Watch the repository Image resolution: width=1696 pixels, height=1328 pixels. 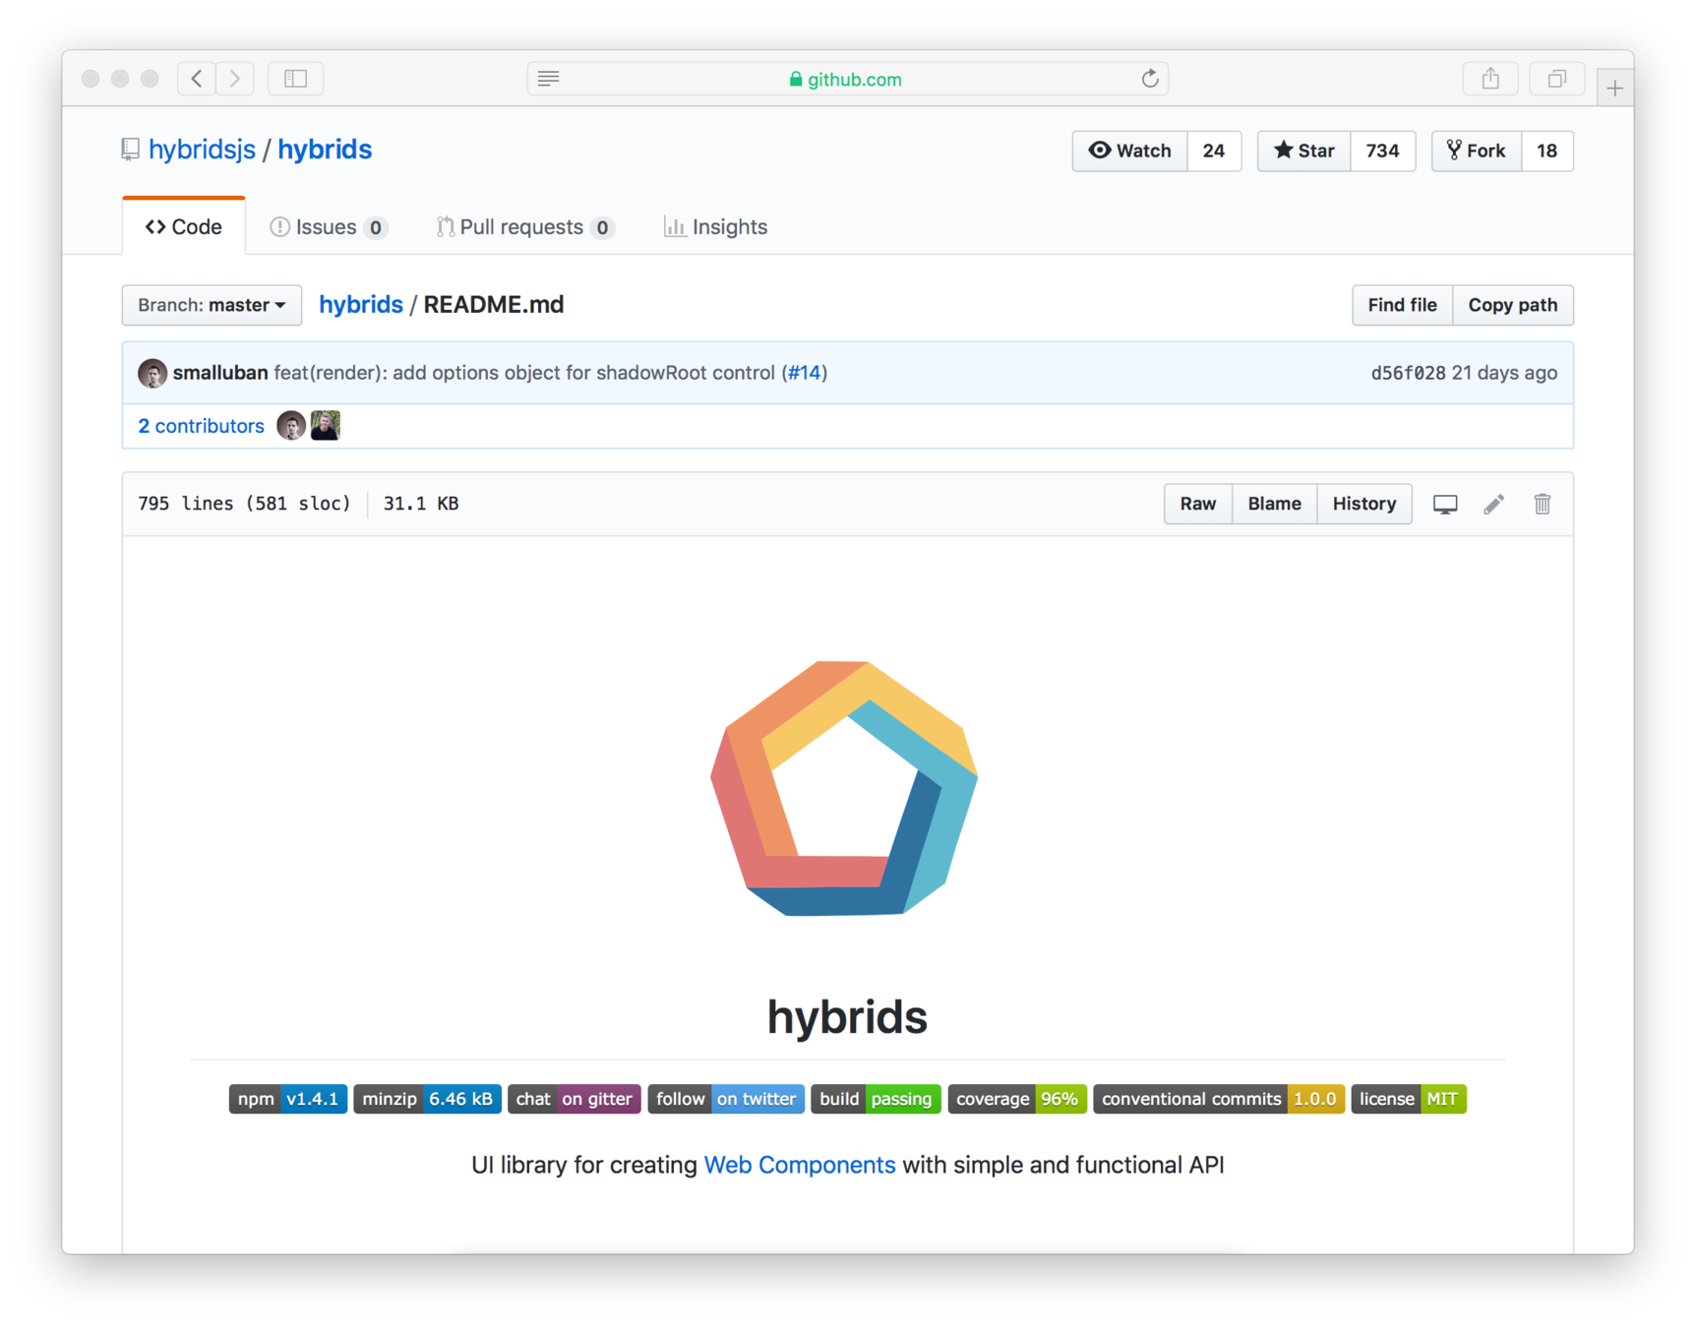click(1129, 151)
